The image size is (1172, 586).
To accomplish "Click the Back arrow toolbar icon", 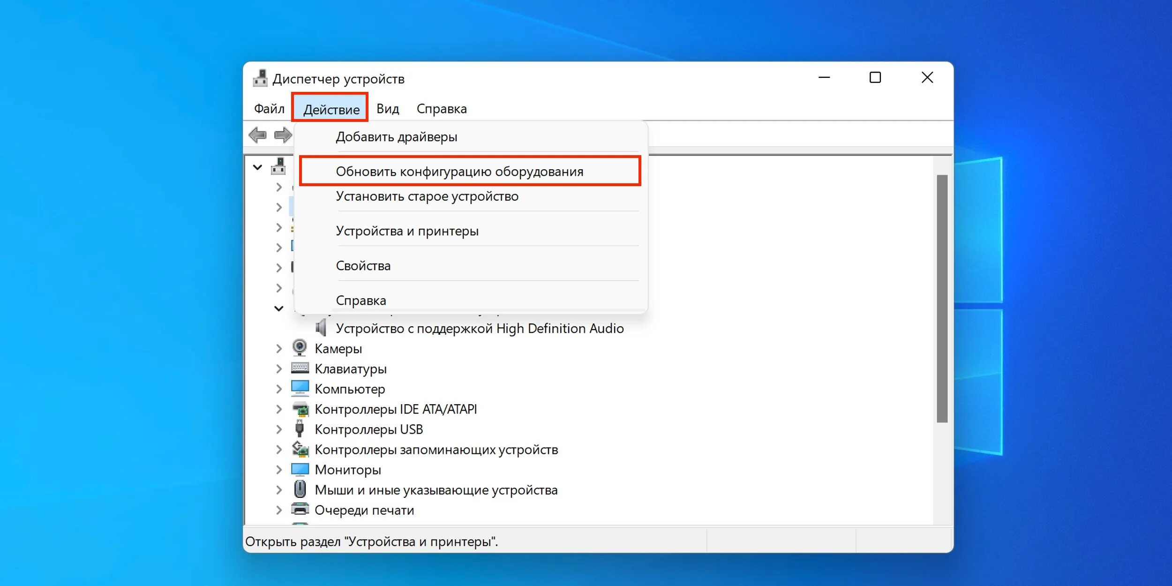I will (257, 135).
